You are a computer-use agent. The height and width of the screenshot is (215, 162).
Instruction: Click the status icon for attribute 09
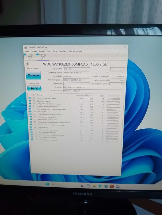pyautogui.click(x=30, y=111)
